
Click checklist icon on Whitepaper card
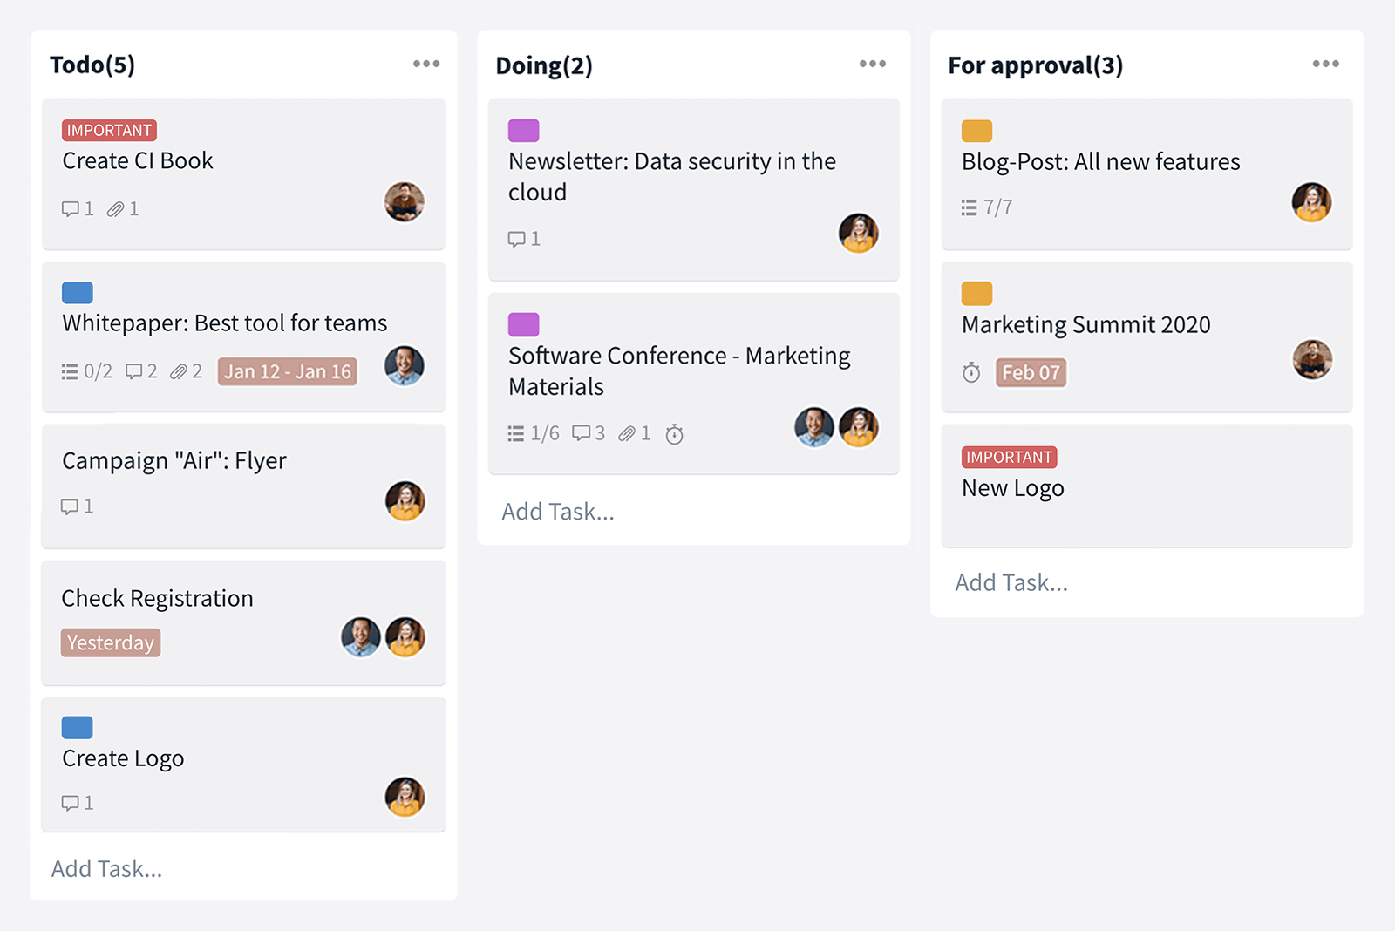[70, 372]
